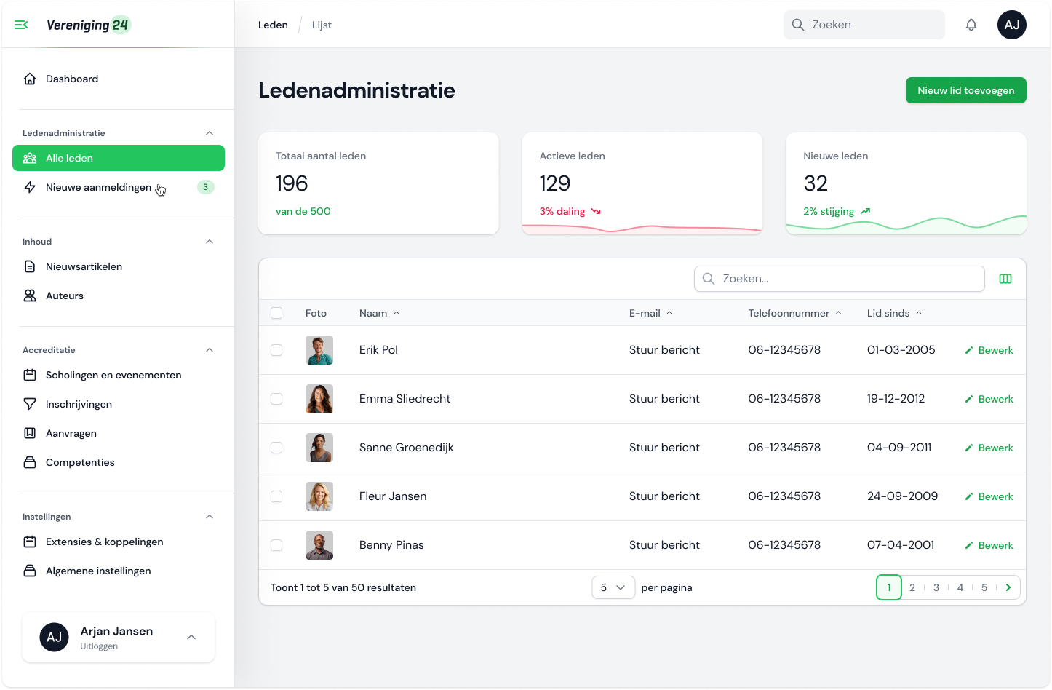Image resolution: width=1052 pixels, height=690 pixels.
Task: Open notifications via the bell icon
Action: (x=971, y=25)
